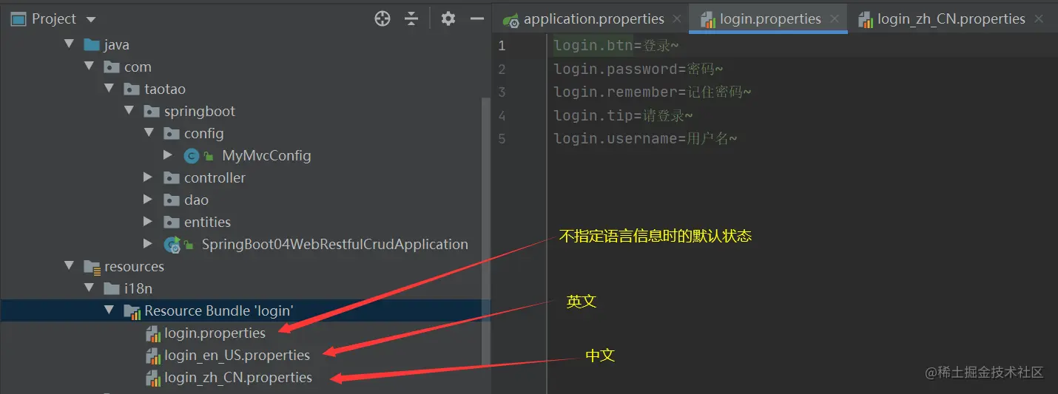Collapse the taotao package

click(x=109, y=89)
